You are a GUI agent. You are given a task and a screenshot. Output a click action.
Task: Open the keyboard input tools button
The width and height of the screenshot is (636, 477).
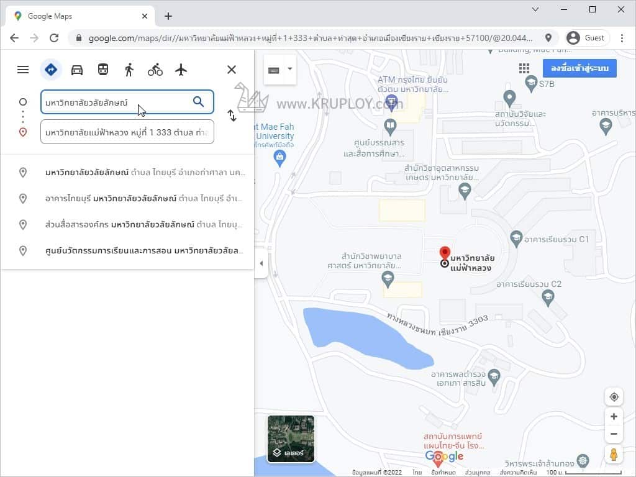pos(274,70)
